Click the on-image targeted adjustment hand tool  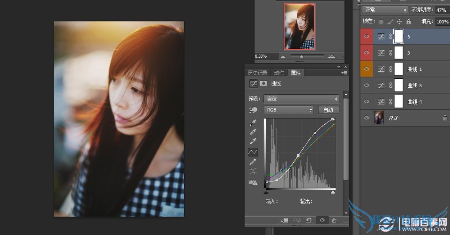[x=253, y=110]
